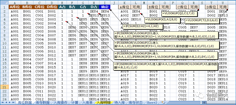Insert a new worksheet using the tab icon
Screen dimensions: 236x105
(163, 102)
